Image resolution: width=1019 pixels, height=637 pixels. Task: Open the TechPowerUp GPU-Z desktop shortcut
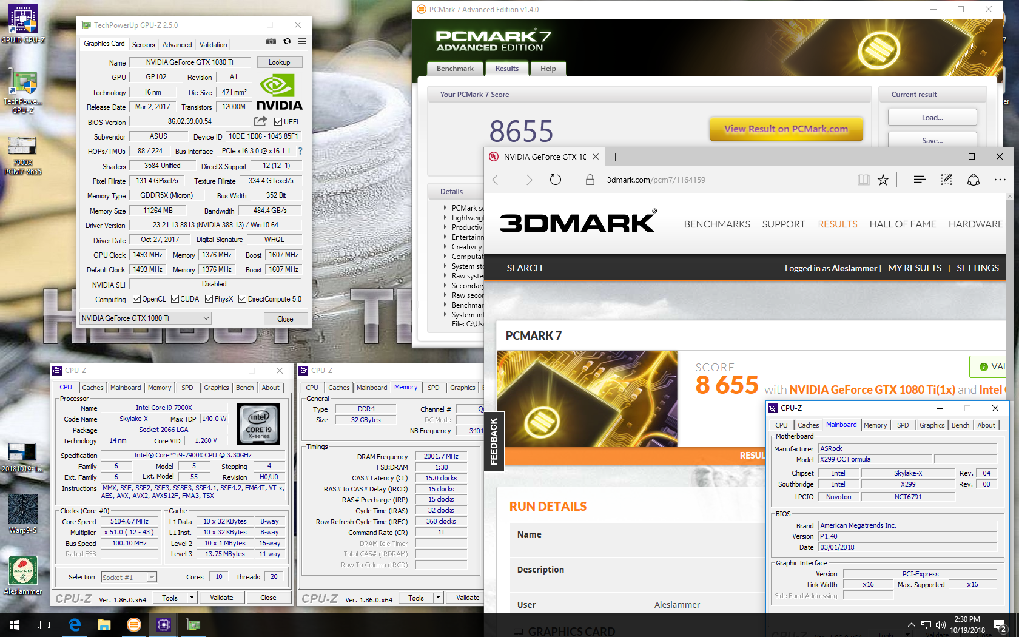coord(23,91)
